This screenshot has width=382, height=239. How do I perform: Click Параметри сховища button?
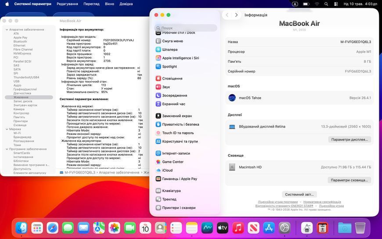tap(350, 180)
